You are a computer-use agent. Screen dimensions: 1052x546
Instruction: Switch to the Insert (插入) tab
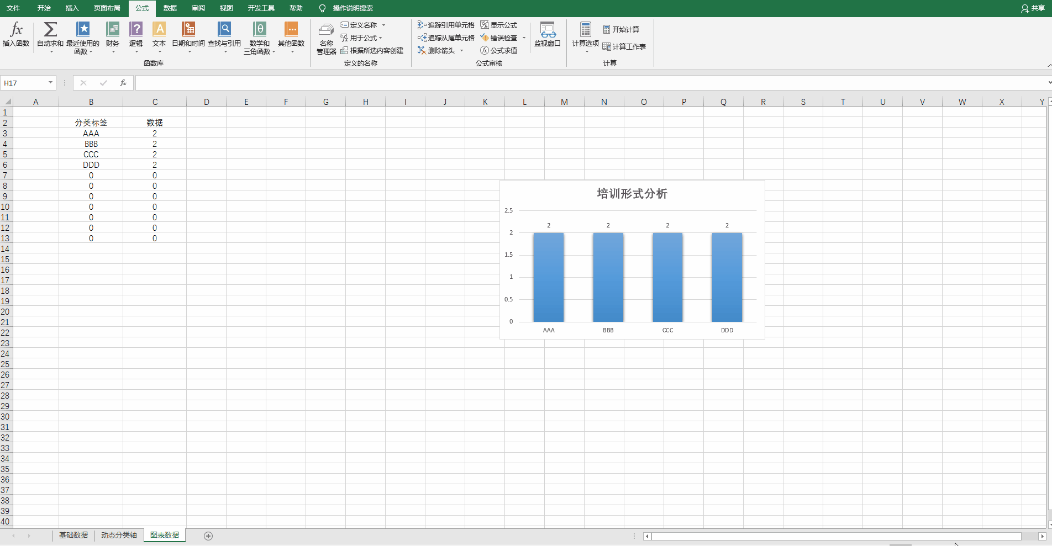click(x=72, y=8)
